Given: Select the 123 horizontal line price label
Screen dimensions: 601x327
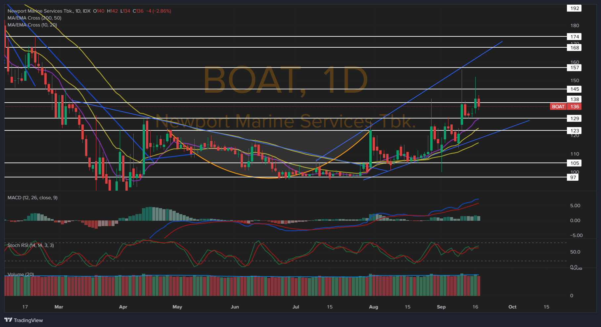Looking at the screenshot, I should 575,131.
